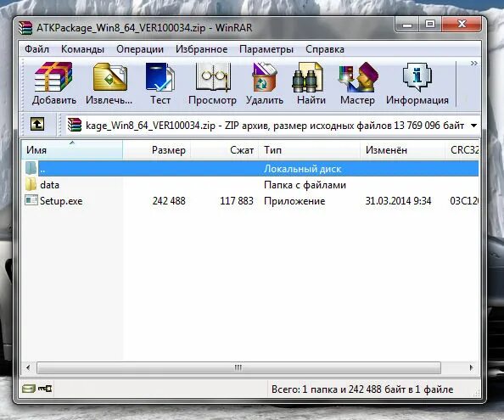Select the Setup.exe file

pos(61,201)
